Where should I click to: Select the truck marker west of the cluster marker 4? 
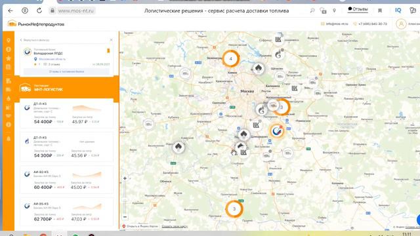(x=185, y=73)
